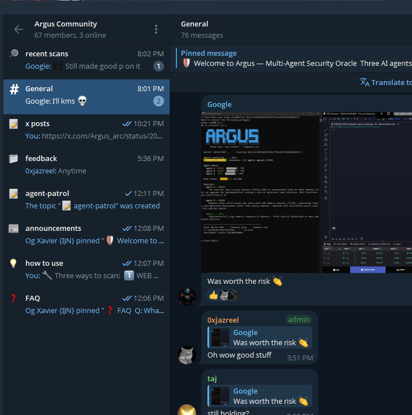Click the memo icon of x posts
Screen dimensions: 412x415
click(x=14, y=124)
